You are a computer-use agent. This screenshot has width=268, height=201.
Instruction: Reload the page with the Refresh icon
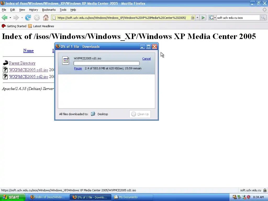point(28,18)
